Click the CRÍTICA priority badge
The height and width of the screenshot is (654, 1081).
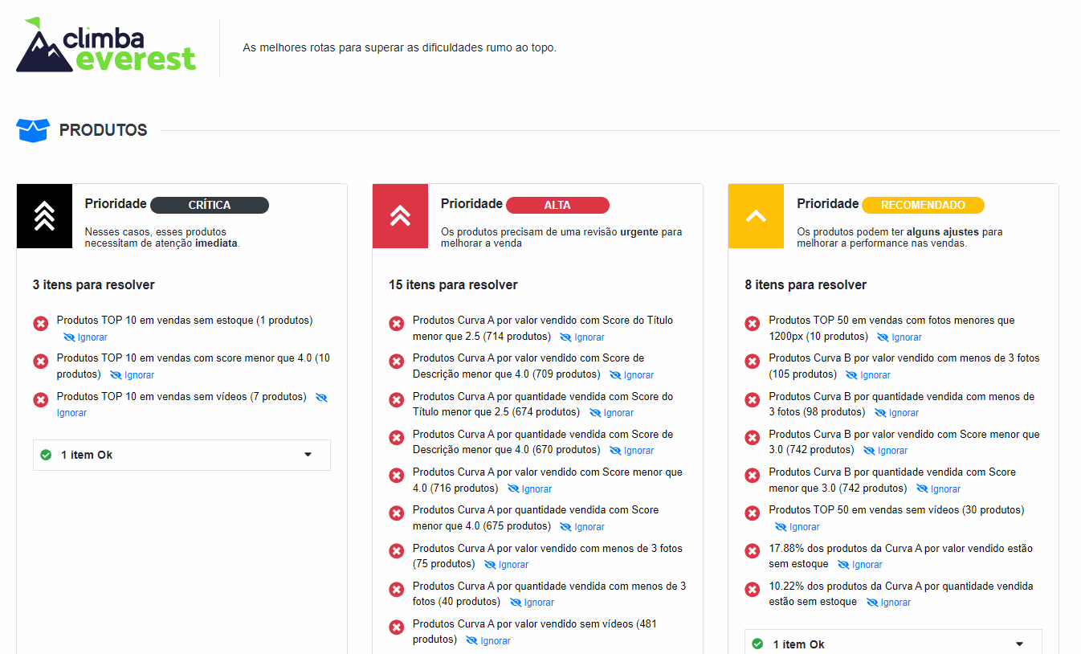coord(210,205)
